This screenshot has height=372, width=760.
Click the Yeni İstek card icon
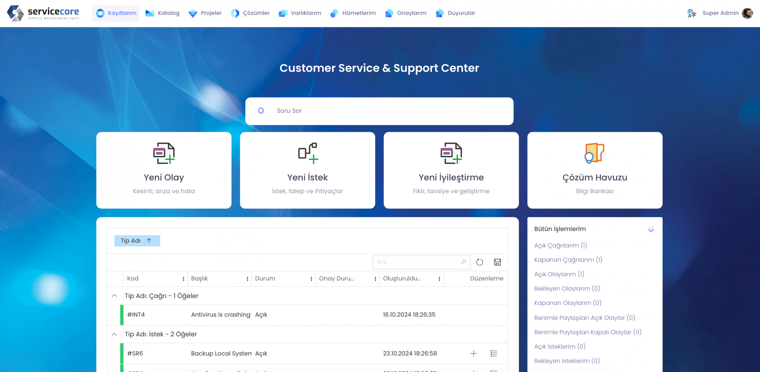308,153
